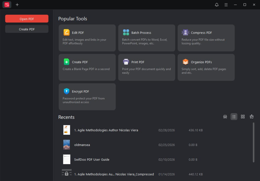Click the Create PDF sidebar button
This screenshot has width=260, height=181.
pos(27,29)
